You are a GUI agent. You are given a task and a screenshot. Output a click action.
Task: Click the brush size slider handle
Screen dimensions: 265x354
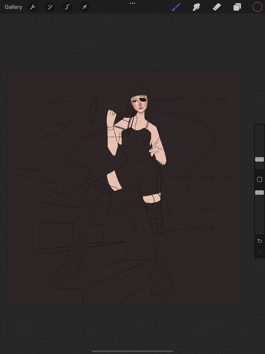[x=259, y=159]
